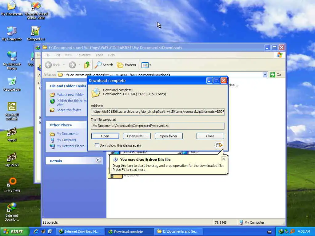Open the Forward button history dropdown arrow
Screen dimensions: 315x236
(79, 65)
